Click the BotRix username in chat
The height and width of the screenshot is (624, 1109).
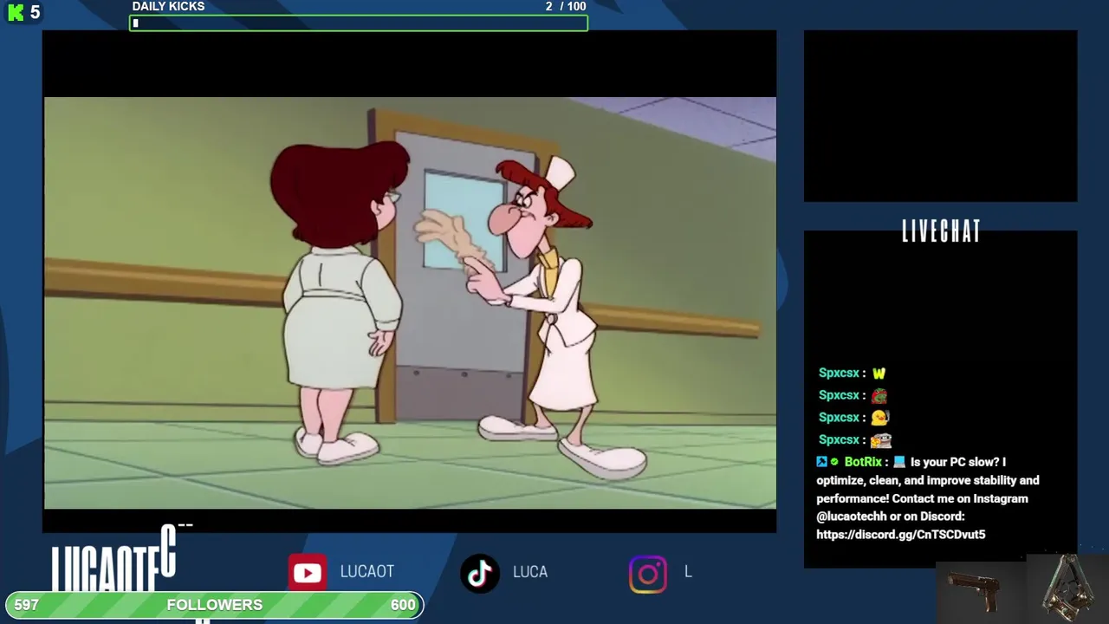pos(863,462)
